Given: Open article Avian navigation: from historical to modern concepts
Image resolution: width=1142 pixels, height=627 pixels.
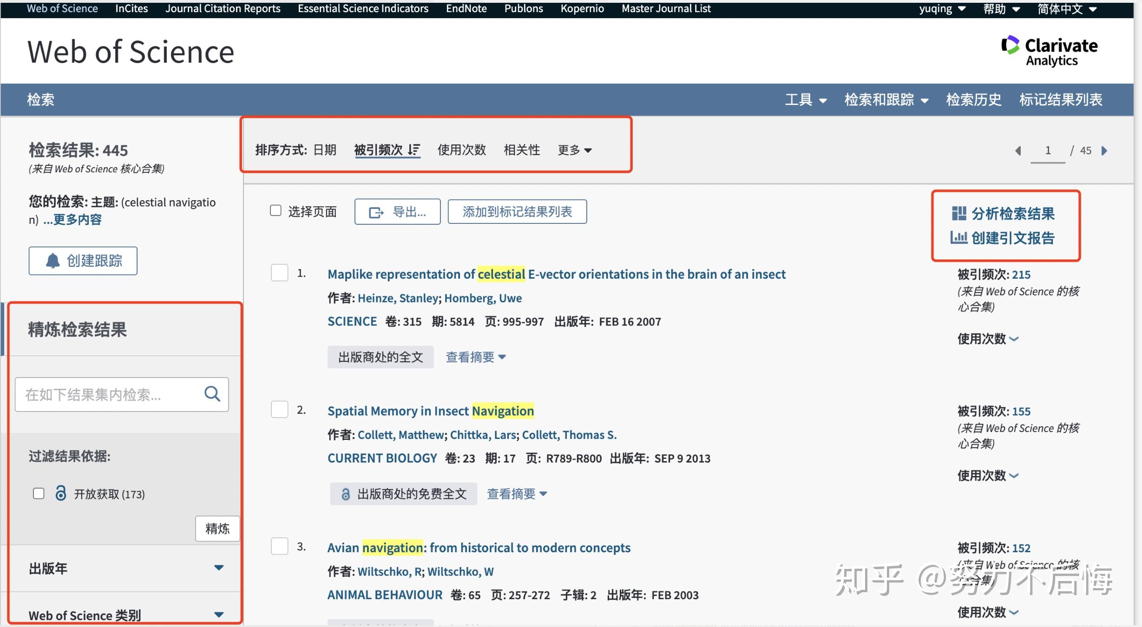Looking at the screenshot, I should [479, 548].
